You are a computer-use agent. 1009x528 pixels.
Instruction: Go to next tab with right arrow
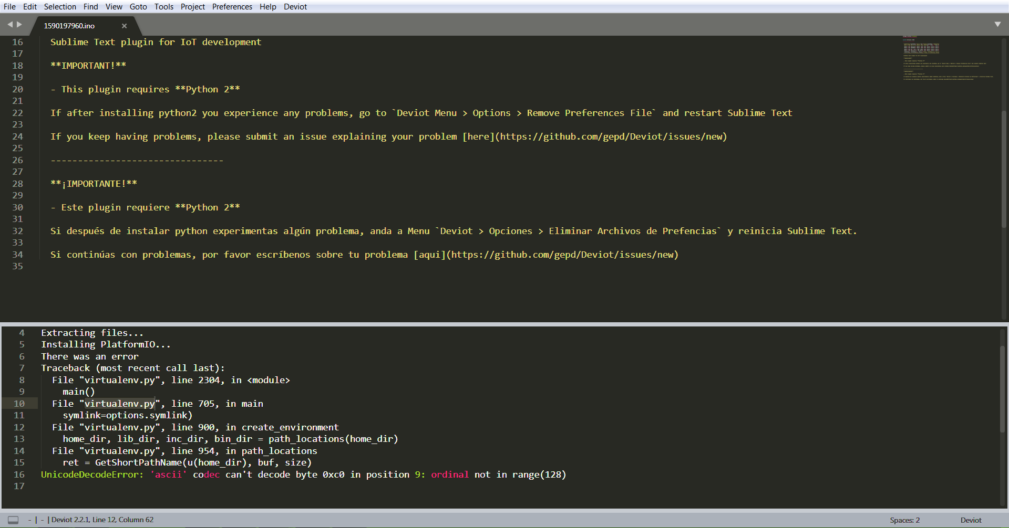(19, 24)
